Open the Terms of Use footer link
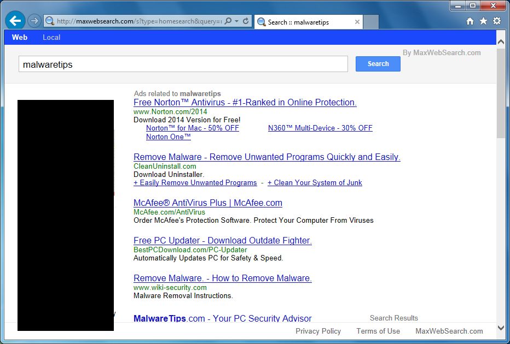Screen dimensions: 510x344 click(x=378, y=331)
